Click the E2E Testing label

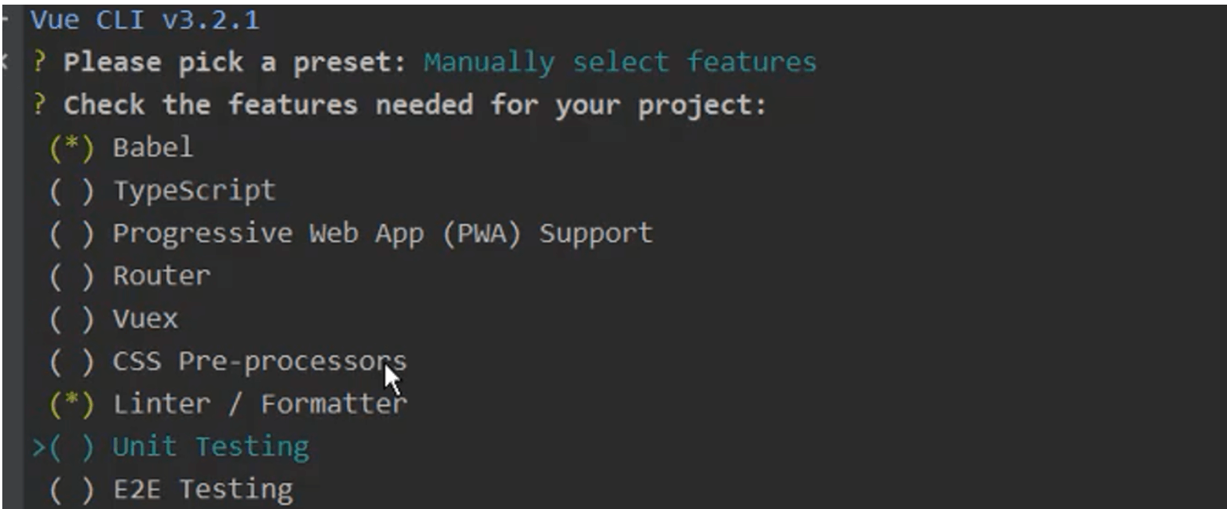(x=203, y=490)
